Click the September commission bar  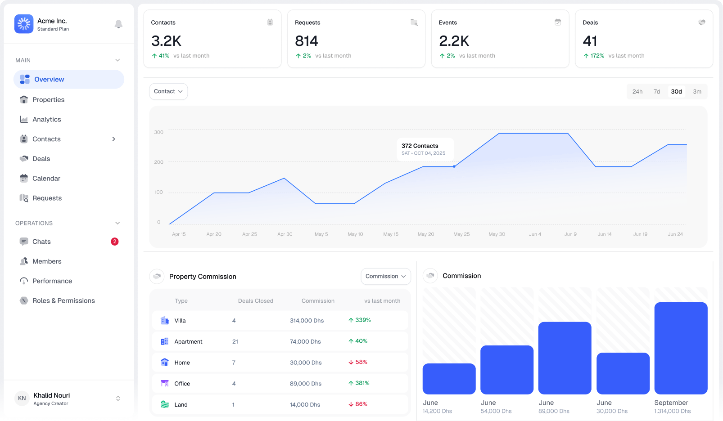(x=680, y=348)
